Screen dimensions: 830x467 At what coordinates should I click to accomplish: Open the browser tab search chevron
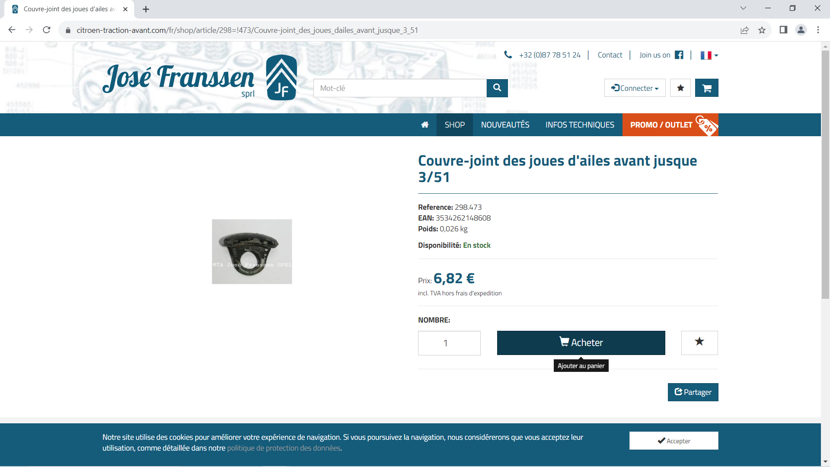[x=743, y=8]
